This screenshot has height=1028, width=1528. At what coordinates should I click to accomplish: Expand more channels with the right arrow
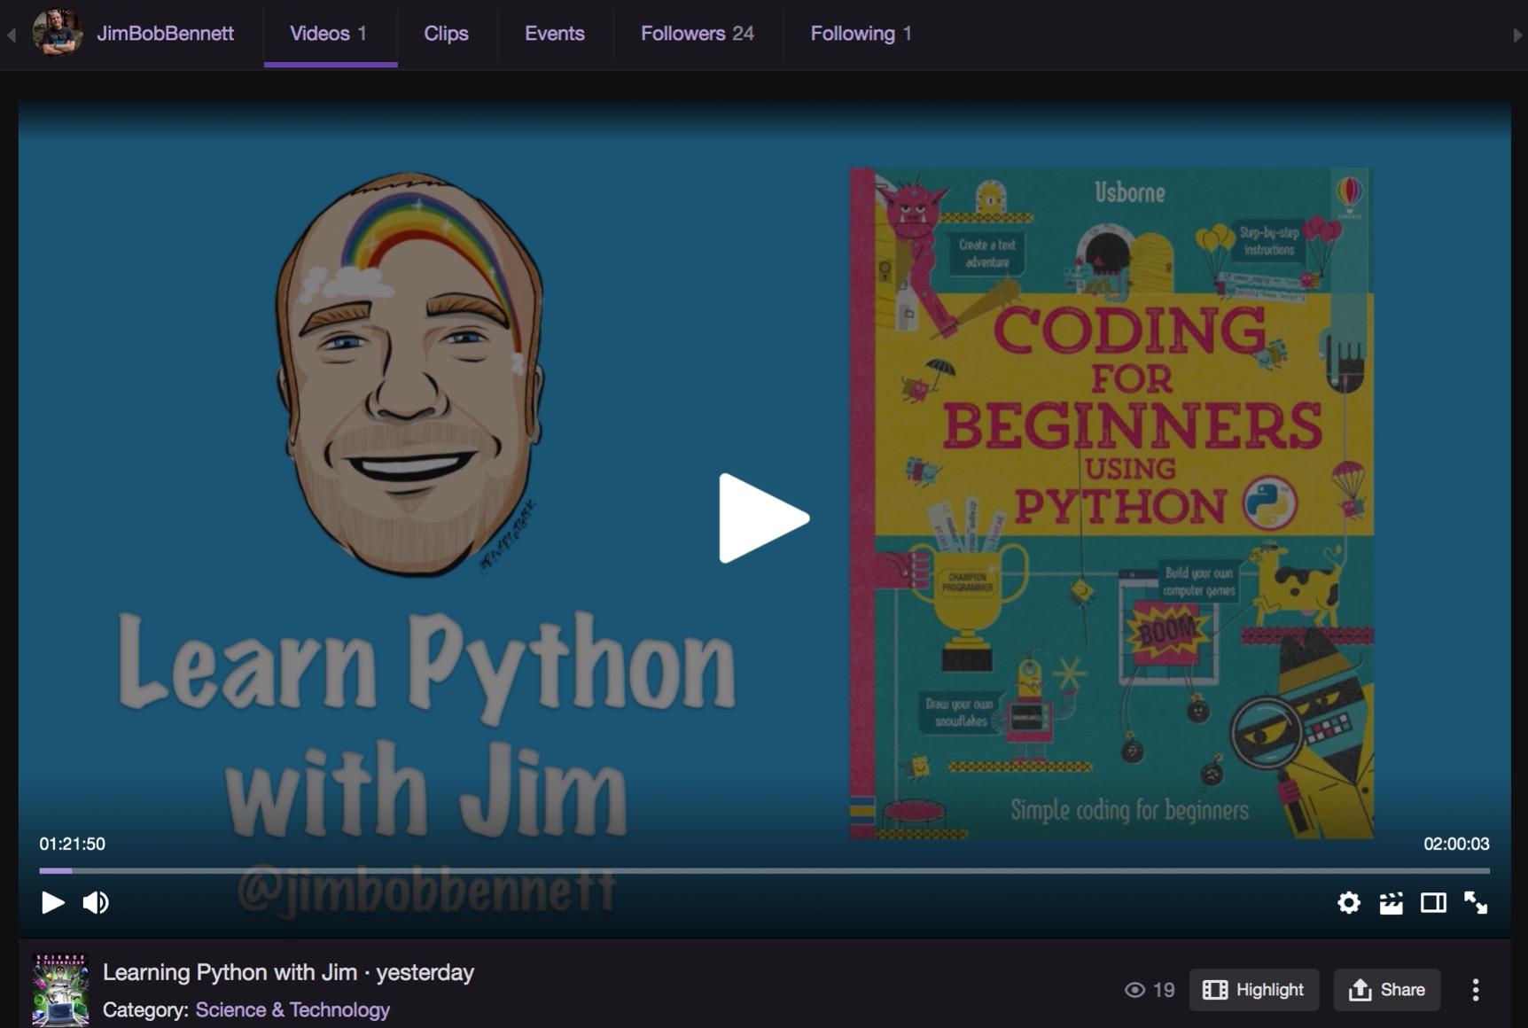(1516, 34)
